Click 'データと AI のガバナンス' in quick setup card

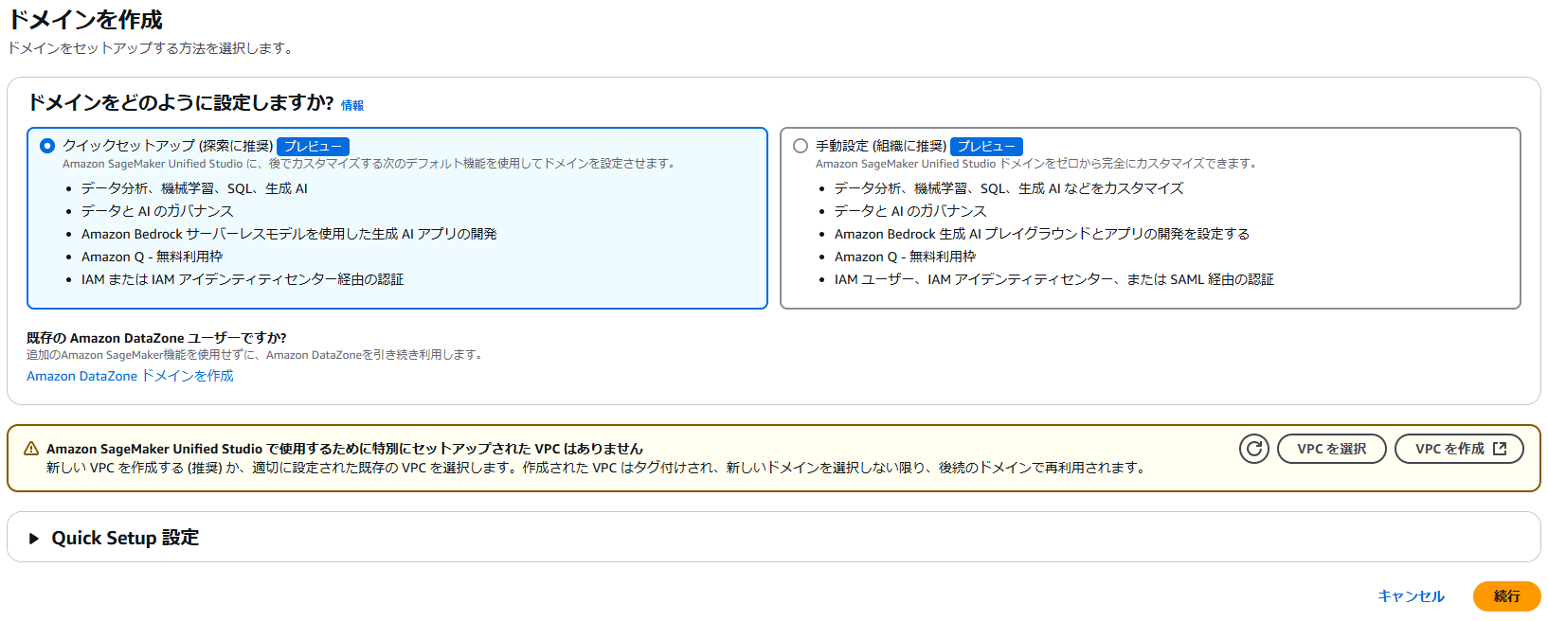coord(157,211)
